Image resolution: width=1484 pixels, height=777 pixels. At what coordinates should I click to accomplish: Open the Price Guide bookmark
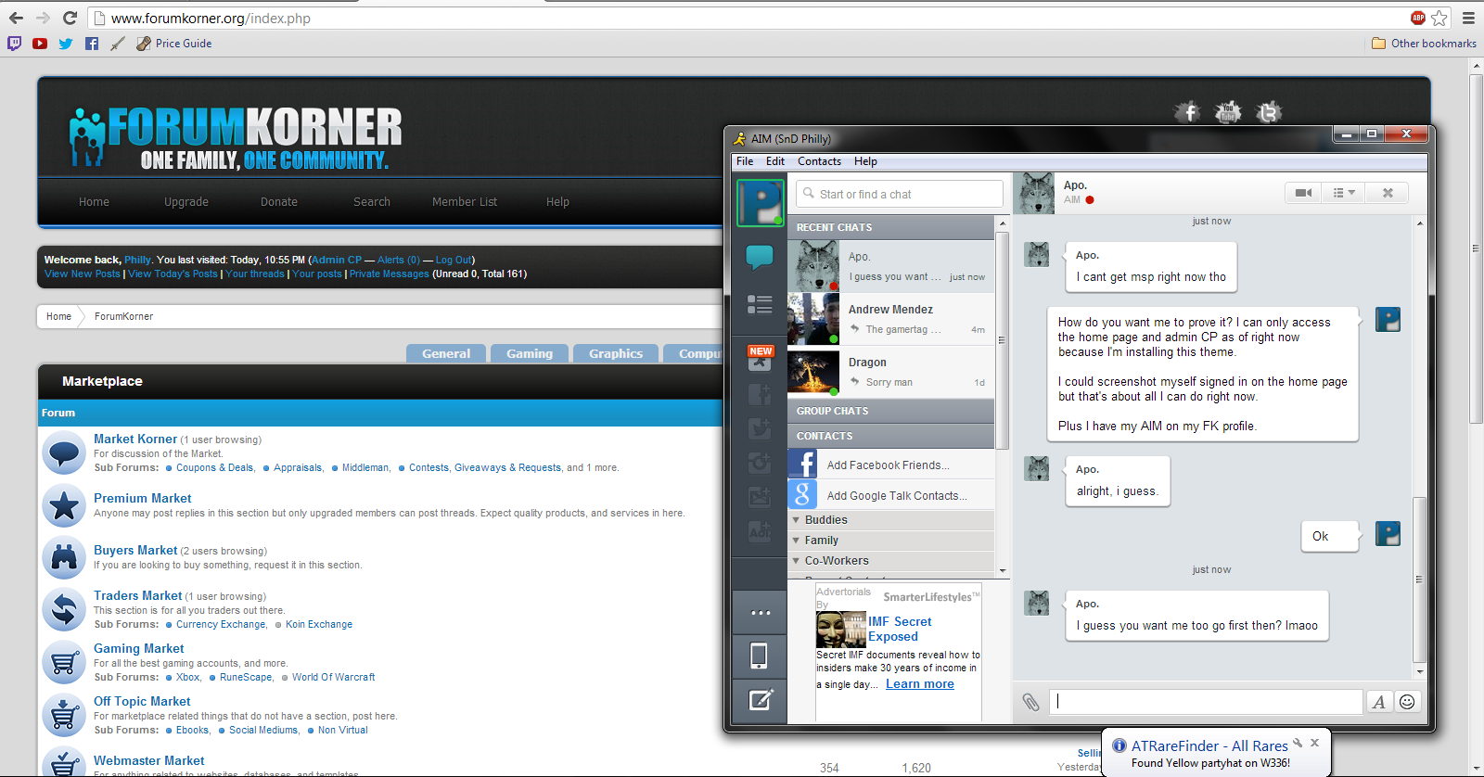point(173,44)
